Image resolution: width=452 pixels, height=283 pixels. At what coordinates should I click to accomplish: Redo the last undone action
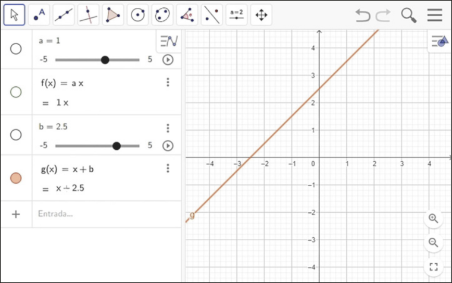click(x=383, y=15)
